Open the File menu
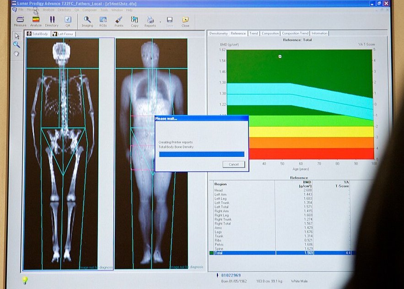Viewport: 404px width, 289px height. (21, 10)
